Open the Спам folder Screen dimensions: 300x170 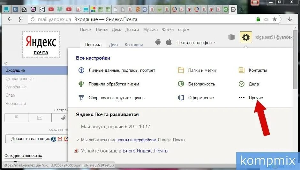click(10, 95)
